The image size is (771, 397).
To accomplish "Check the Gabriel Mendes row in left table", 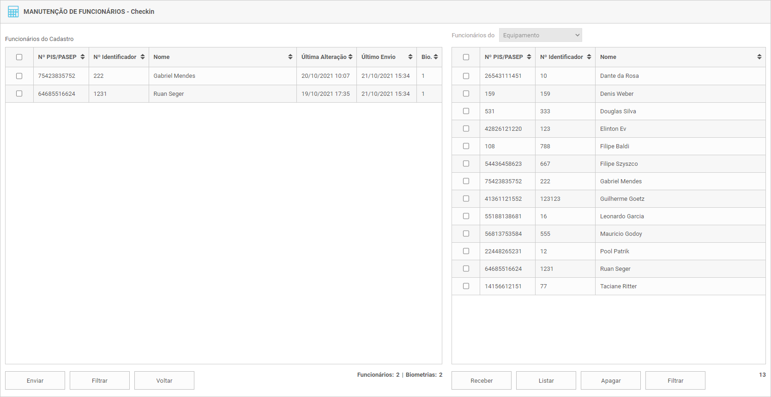I will pyautogui.click(x=19, y=76).
